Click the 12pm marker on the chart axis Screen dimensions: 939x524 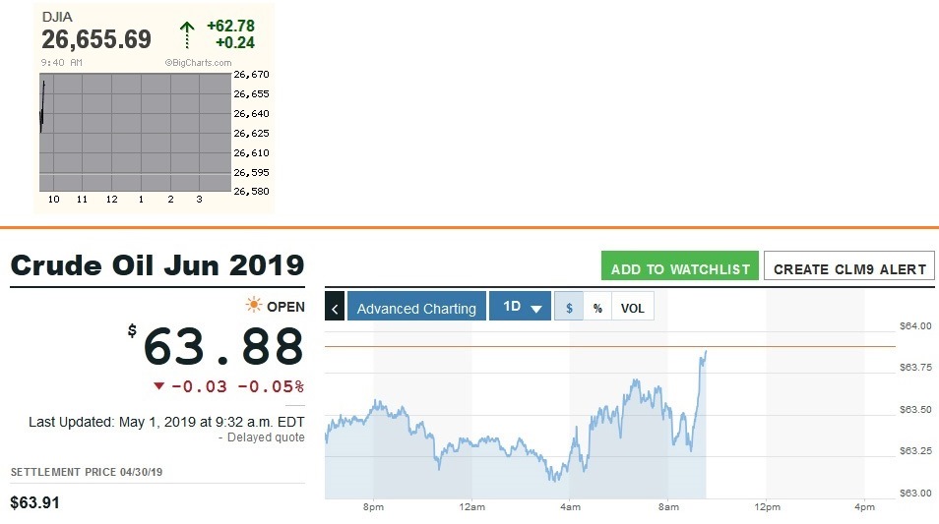pyautogui.click(x=767, y=507)
